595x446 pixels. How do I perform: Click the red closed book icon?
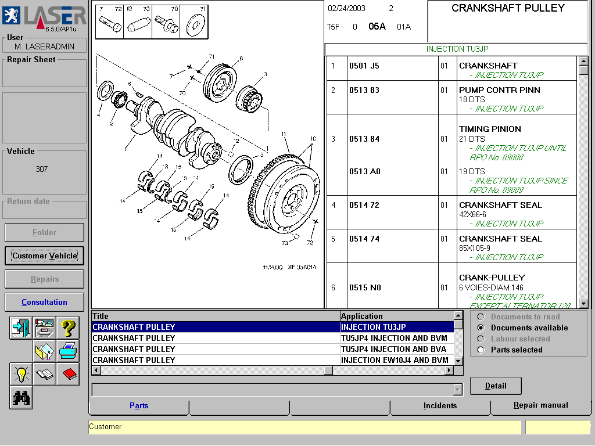click(x=68, y=375)
